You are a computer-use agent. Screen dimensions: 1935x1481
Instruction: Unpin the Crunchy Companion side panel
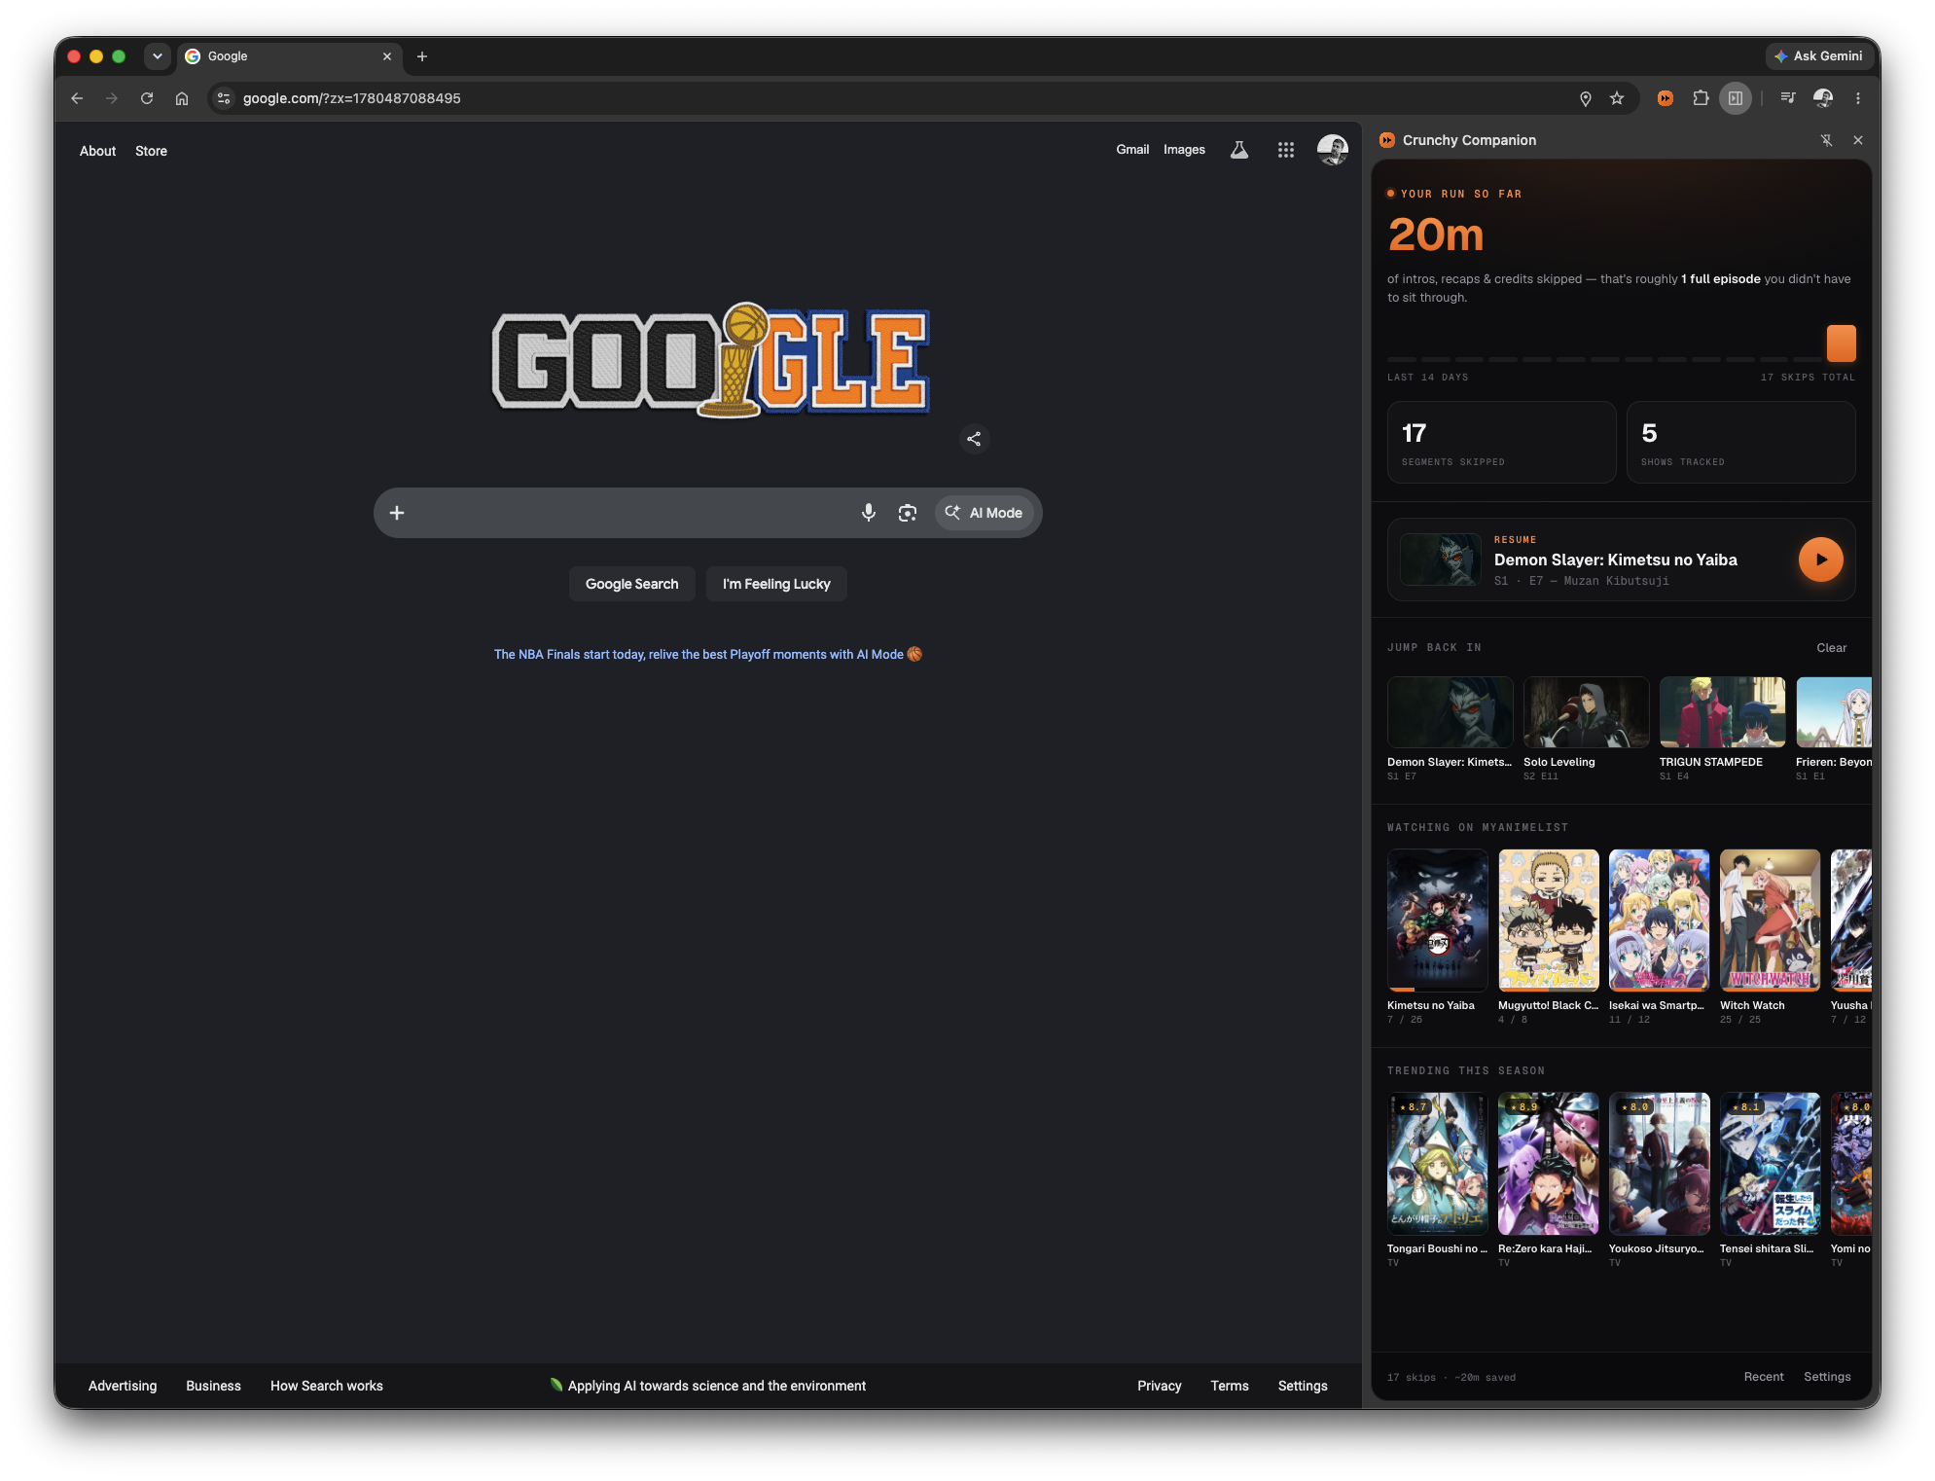[x=1827, y=140]
